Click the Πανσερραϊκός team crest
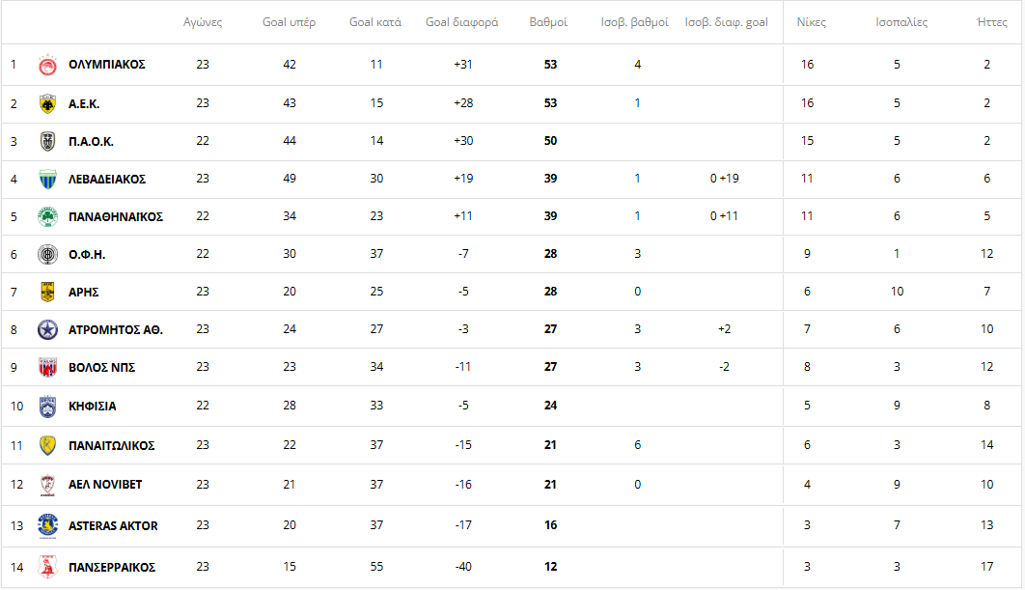The image size is (1025, 590). 47,567
